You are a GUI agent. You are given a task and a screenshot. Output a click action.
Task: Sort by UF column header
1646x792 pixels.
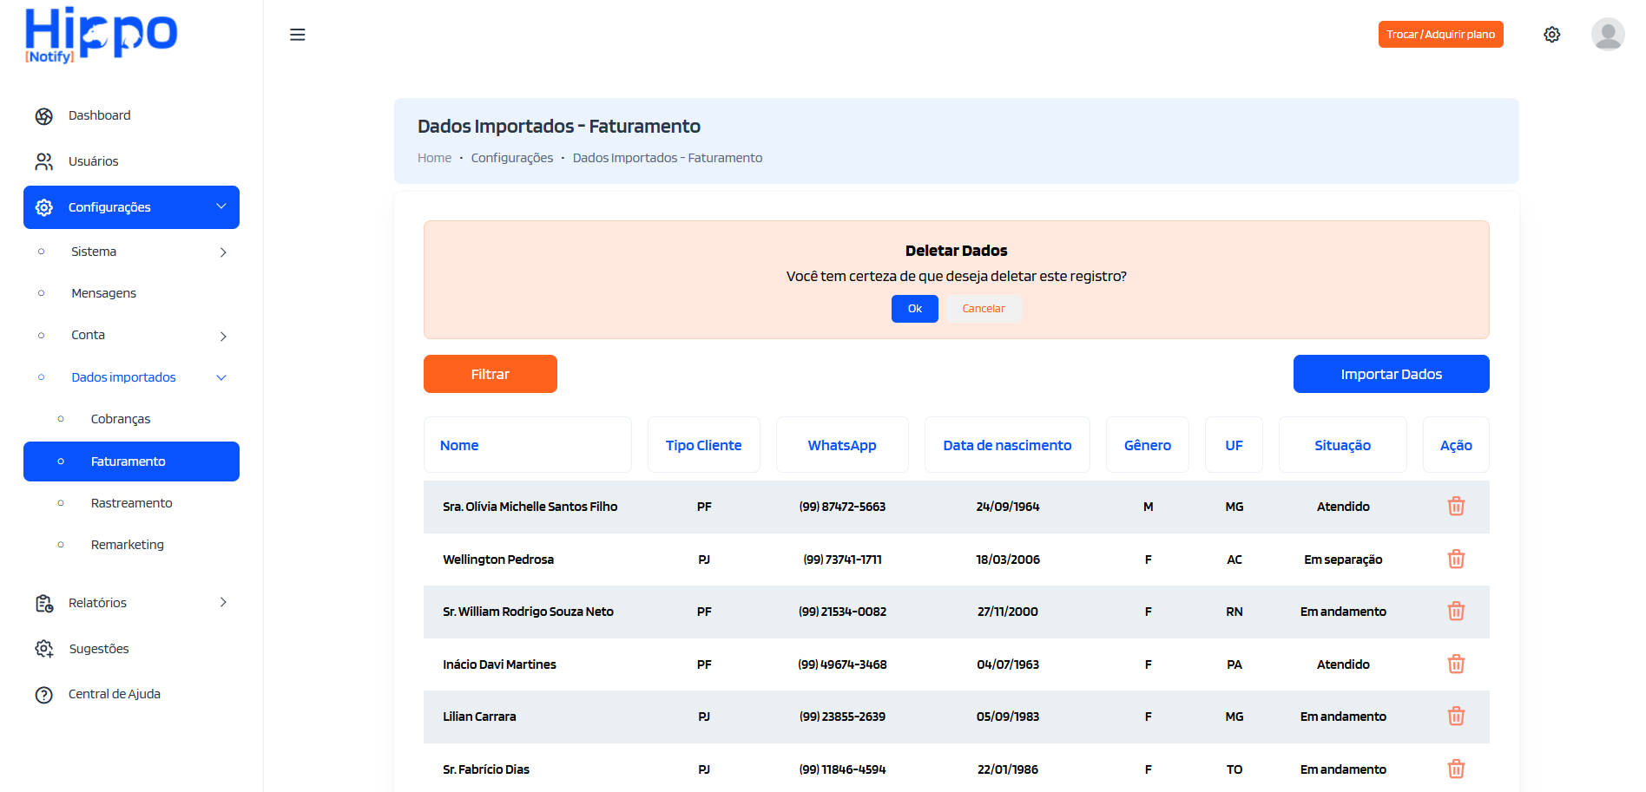pyautogui.click(x=1234, y=445)
